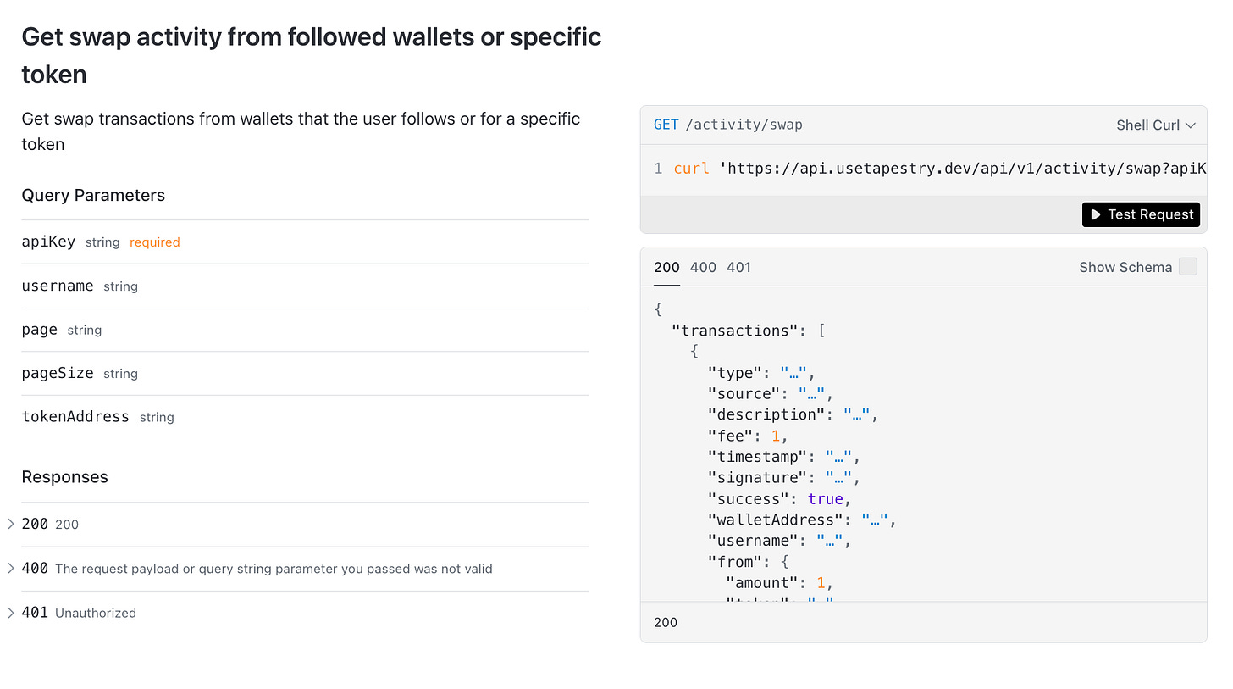Screen dimensions: 1233x689
Task: Switch to the 400 response tab
Action: [703, 267]
